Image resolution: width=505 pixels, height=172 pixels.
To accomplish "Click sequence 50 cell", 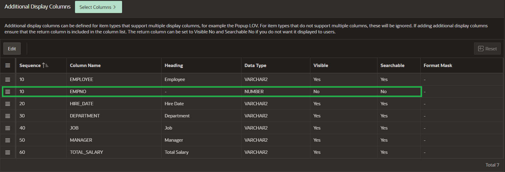I will [41, 140].
